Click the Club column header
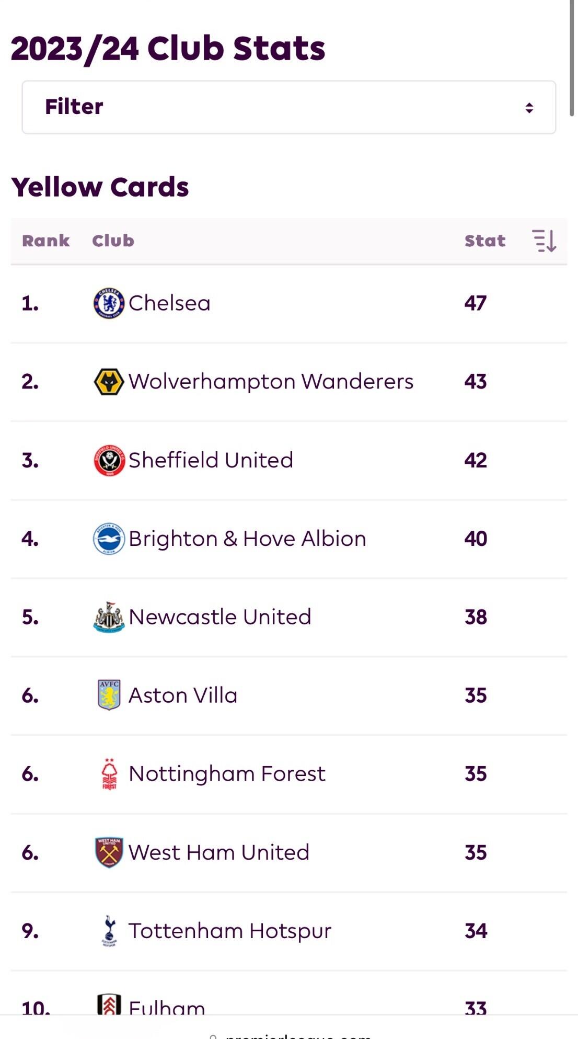Viewport: 578px width, 1039px height. click(x=113, y=241)
